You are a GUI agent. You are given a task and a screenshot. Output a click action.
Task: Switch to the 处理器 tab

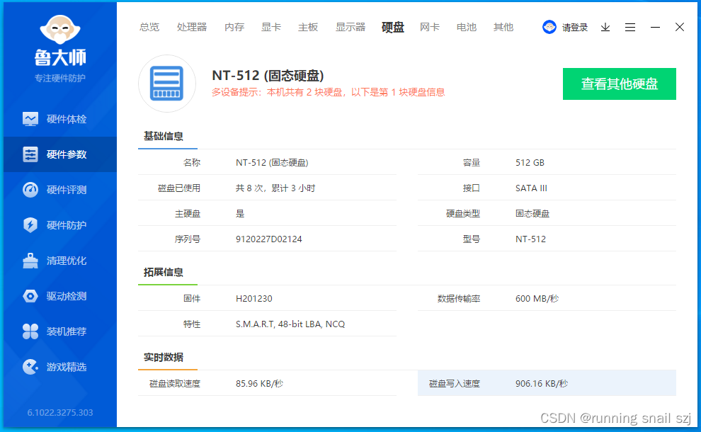tap(192, 28)
